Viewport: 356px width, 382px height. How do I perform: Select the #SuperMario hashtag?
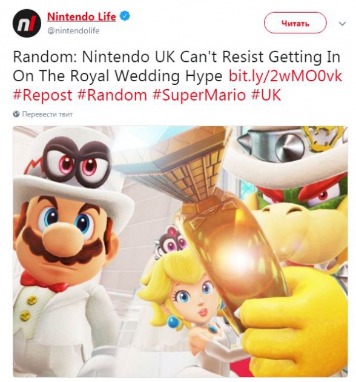tap(199, 95)
